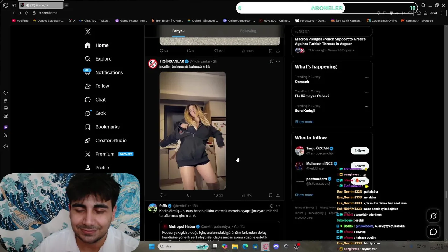Open the Sera Kadıgil trend
Screen dimensions: 448x252
(305, 111)
